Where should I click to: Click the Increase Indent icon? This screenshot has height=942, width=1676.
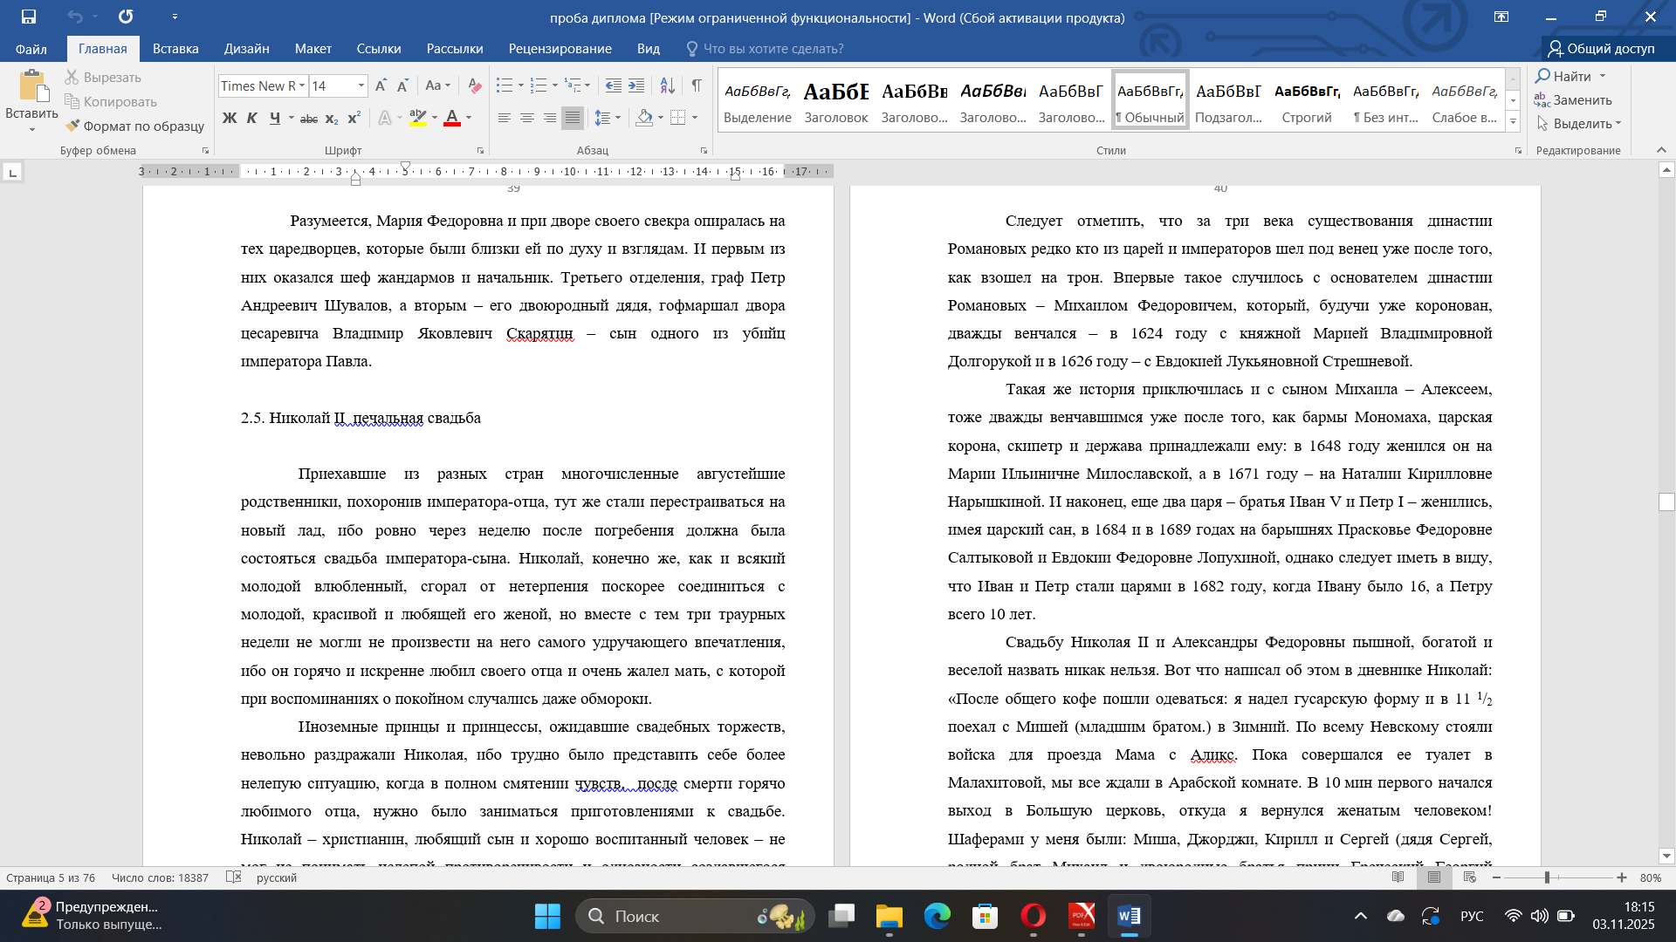(x=636, y=85)
